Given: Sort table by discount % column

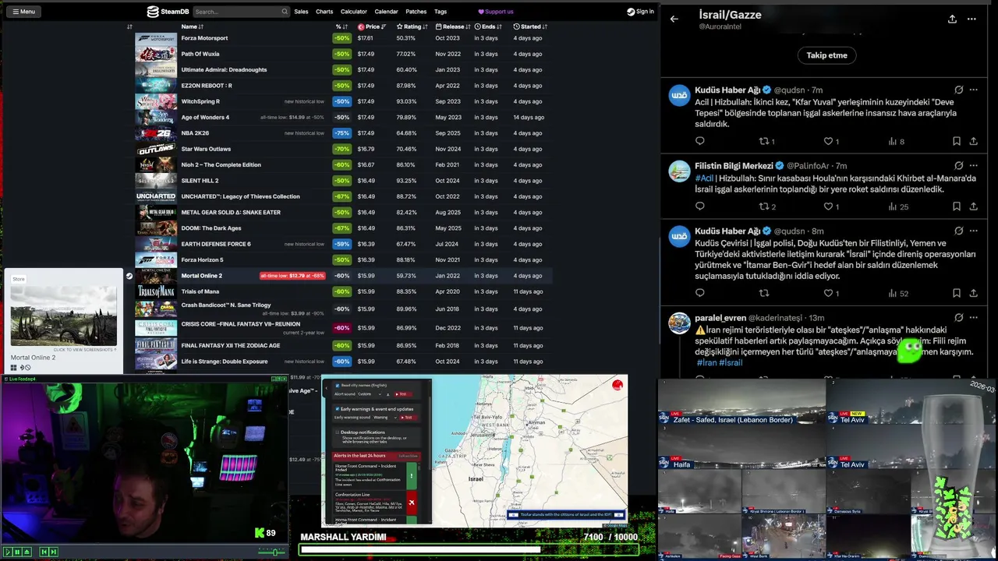Looking at the screenshot, I should 341,26.
